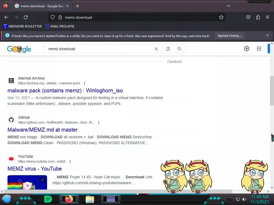Click the GitHub favicon in results
274x205 pixels.
(x=11, y=120)
